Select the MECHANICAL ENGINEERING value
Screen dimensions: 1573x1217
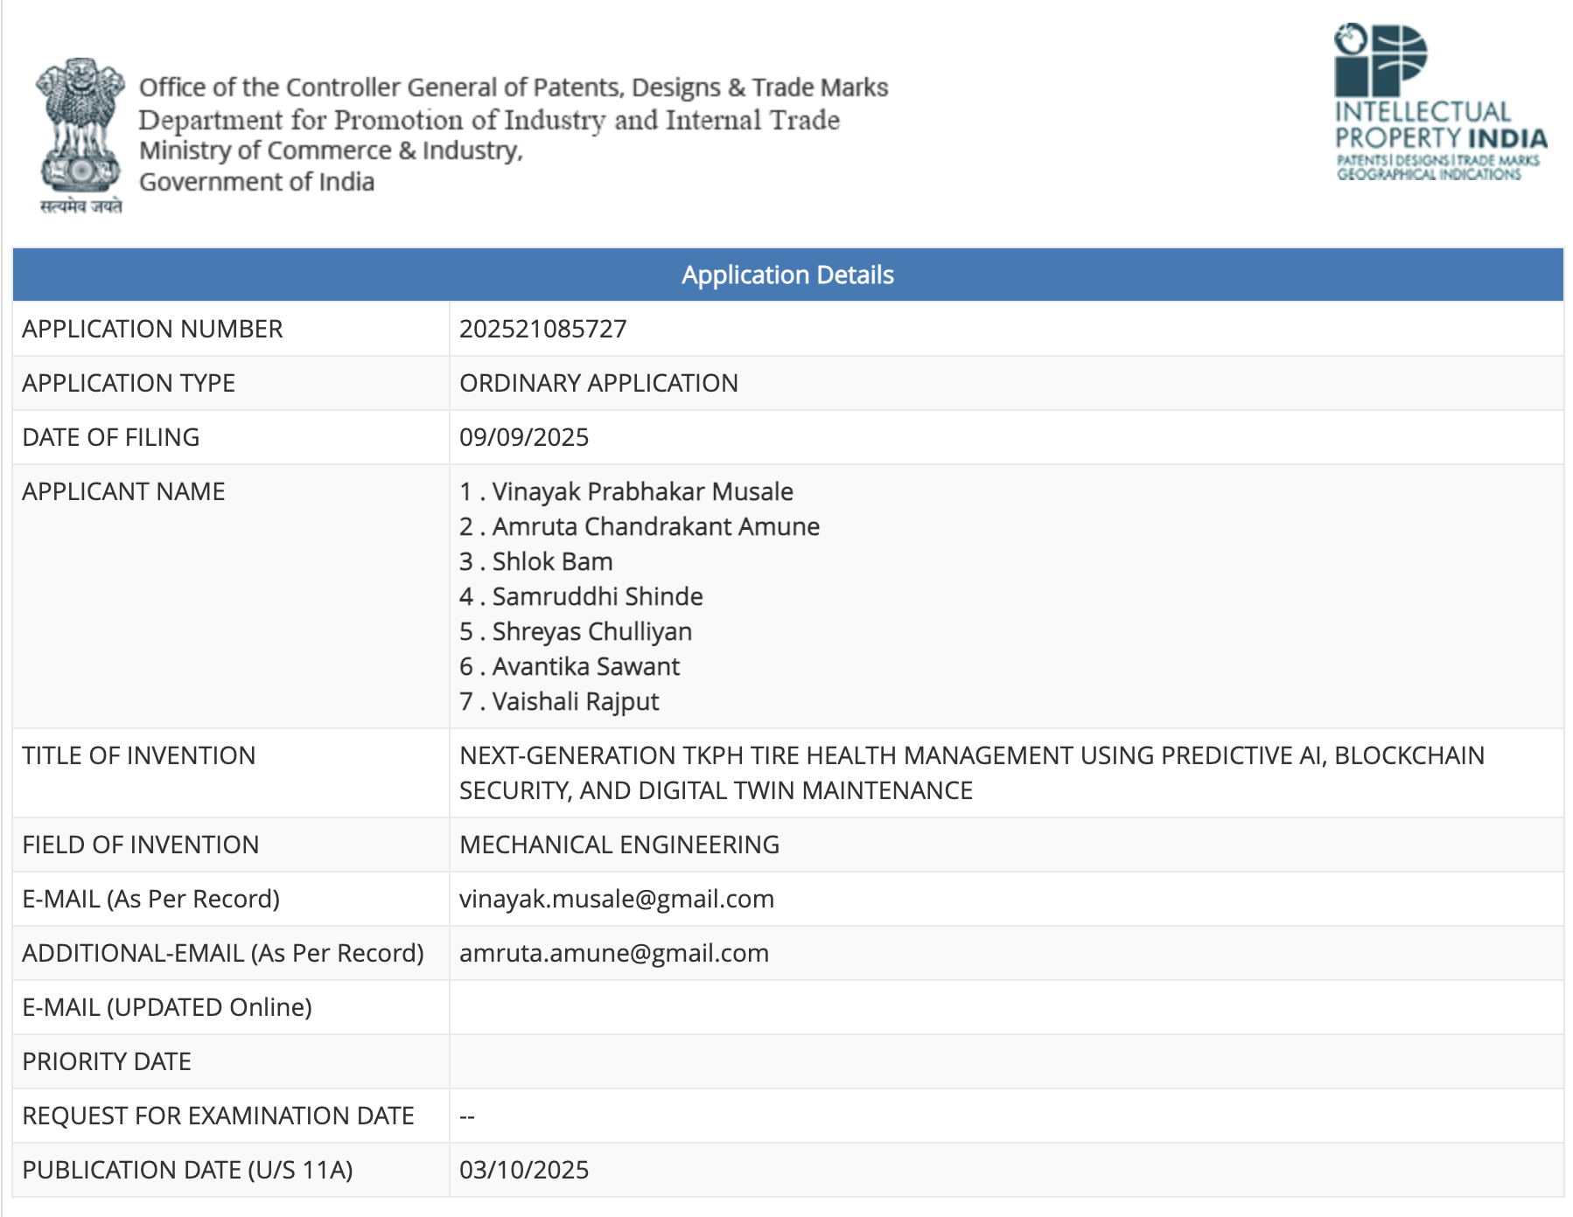tap(619, 845)
